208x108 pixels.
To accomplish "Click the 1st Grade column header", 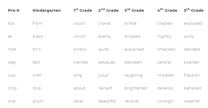I will pos(83,10).
